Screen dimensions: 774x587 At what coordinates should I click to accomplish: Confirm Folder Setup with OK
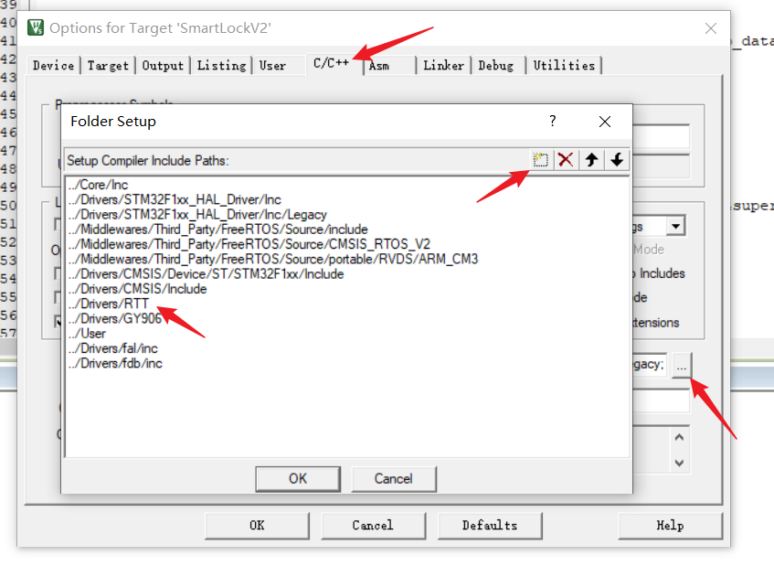click(297, 478)
